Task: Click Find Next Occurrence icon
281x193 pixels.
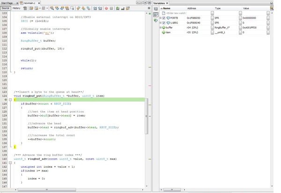Action: 62,8
